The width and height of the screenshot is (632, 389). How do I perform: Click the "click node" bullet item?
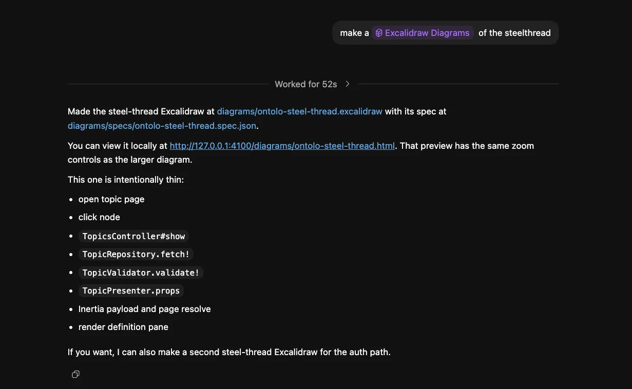pyautogui.click(x=99, y=217)
